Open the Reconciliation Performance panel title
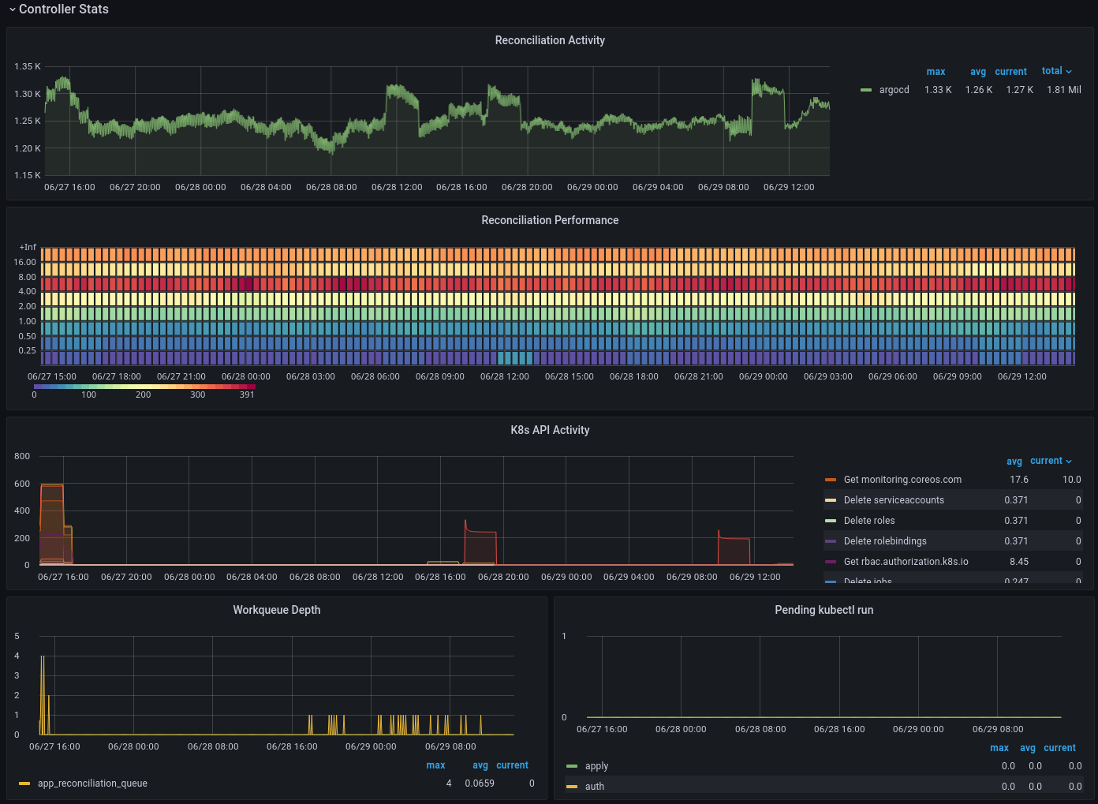Screen dimensions: 1098x804 point(550,220)
